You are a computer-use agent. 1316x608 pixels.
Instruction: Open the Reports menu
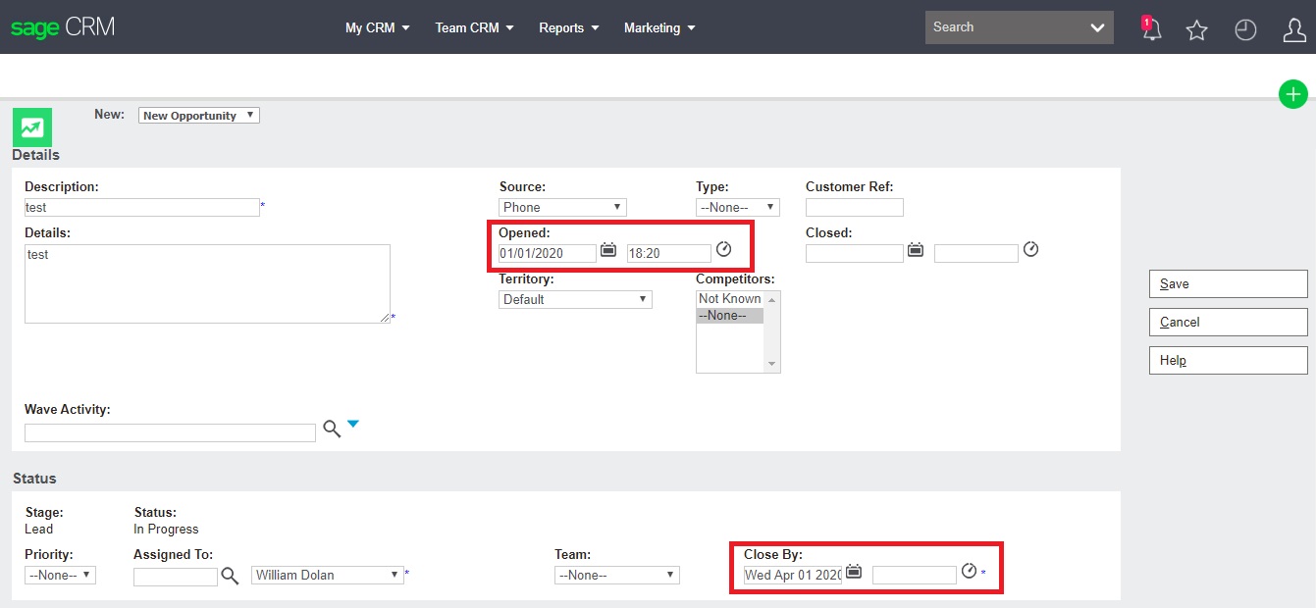point(568,27)
